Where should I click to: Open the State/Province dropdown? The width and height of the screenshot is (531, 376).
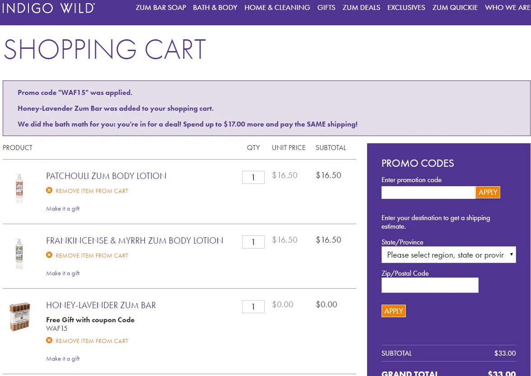tap(449, 254)
